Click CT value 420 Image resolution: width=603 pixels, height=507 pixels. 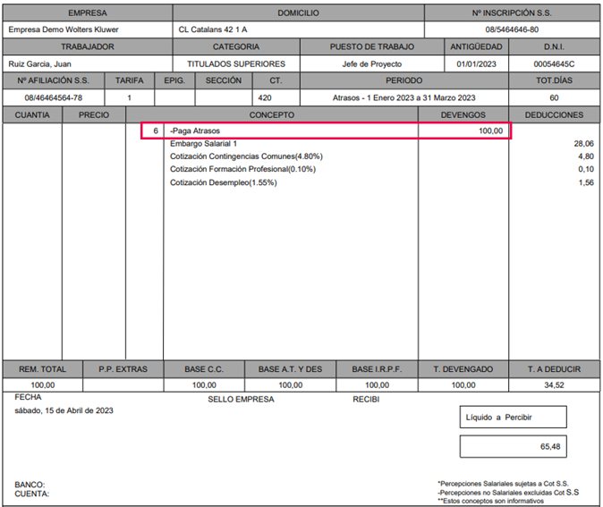pos(265,97)
